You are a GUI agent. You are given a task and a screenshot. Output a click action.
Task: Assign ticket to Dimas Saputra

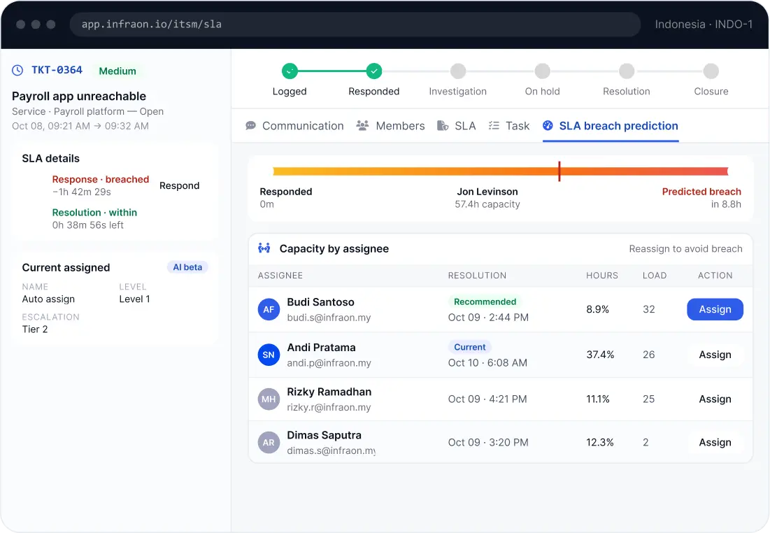click(715, 443)
